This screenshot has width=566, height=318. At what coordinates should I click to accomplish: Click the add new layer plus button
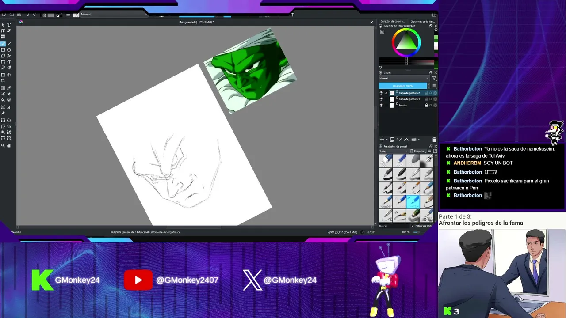click(382, 140)
